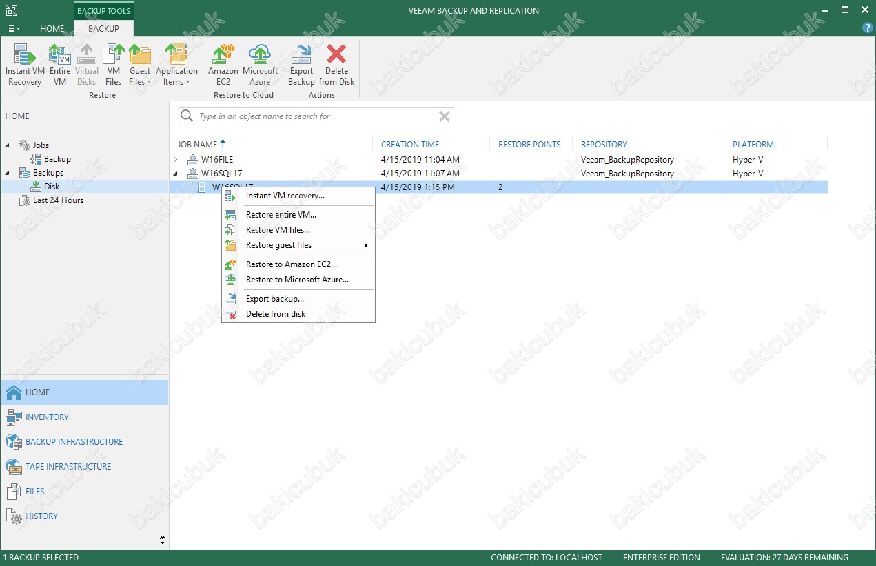
Task: Open the Last 24 Hours tree item
Action: (58, 200)
